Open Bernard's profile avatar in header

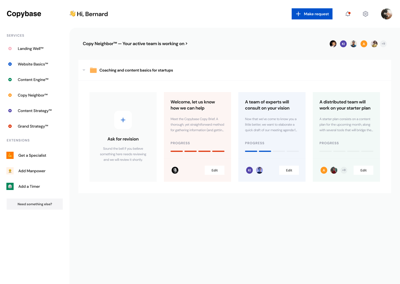(x=387, y=14)
